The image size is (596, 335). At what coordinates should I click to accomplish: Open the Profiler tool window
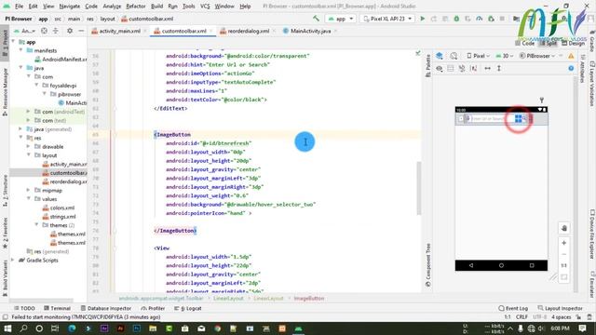pyautogui.click(x=153, y=308)
